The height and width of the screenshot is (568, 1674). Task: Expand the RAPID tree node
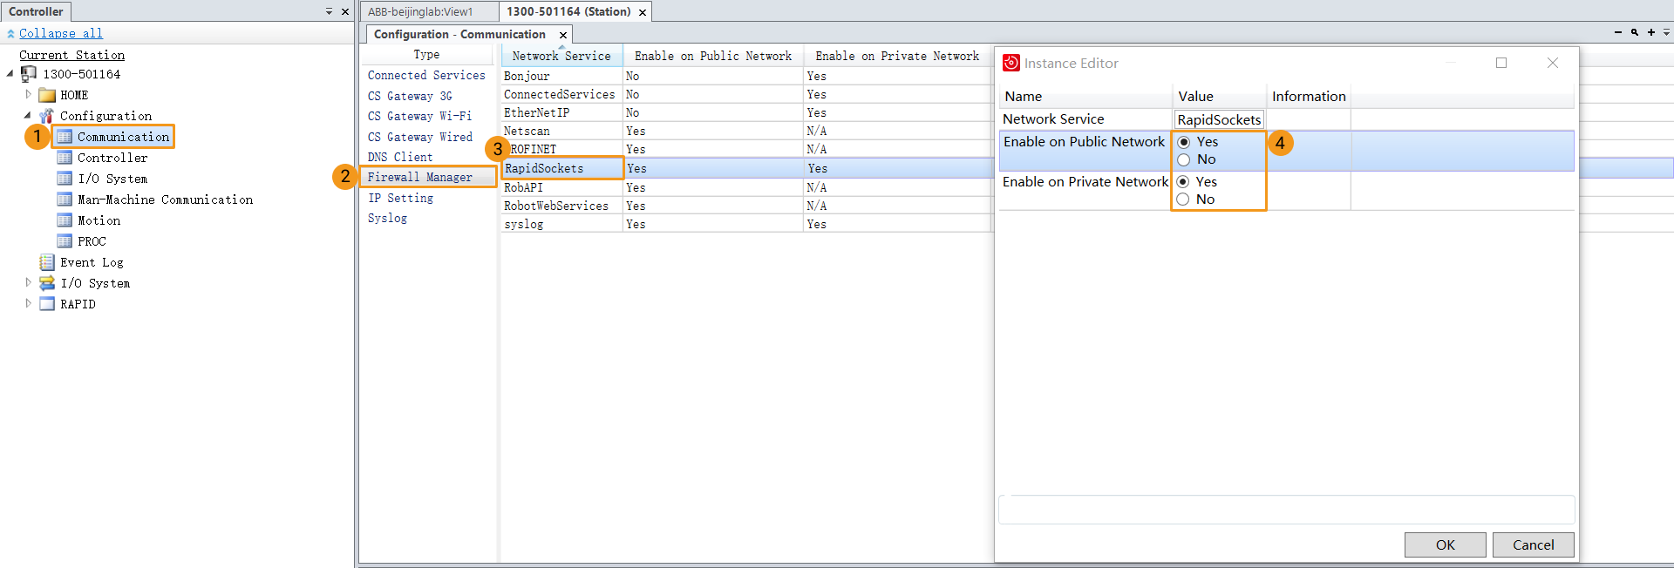click(x=28, y=304)
